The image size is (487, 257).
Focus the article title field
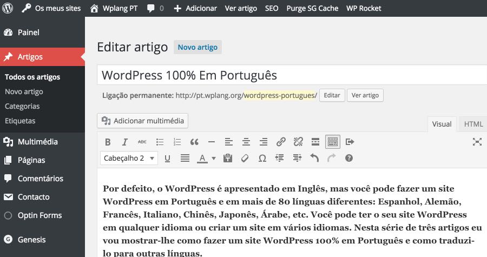(x=292, y=75)
